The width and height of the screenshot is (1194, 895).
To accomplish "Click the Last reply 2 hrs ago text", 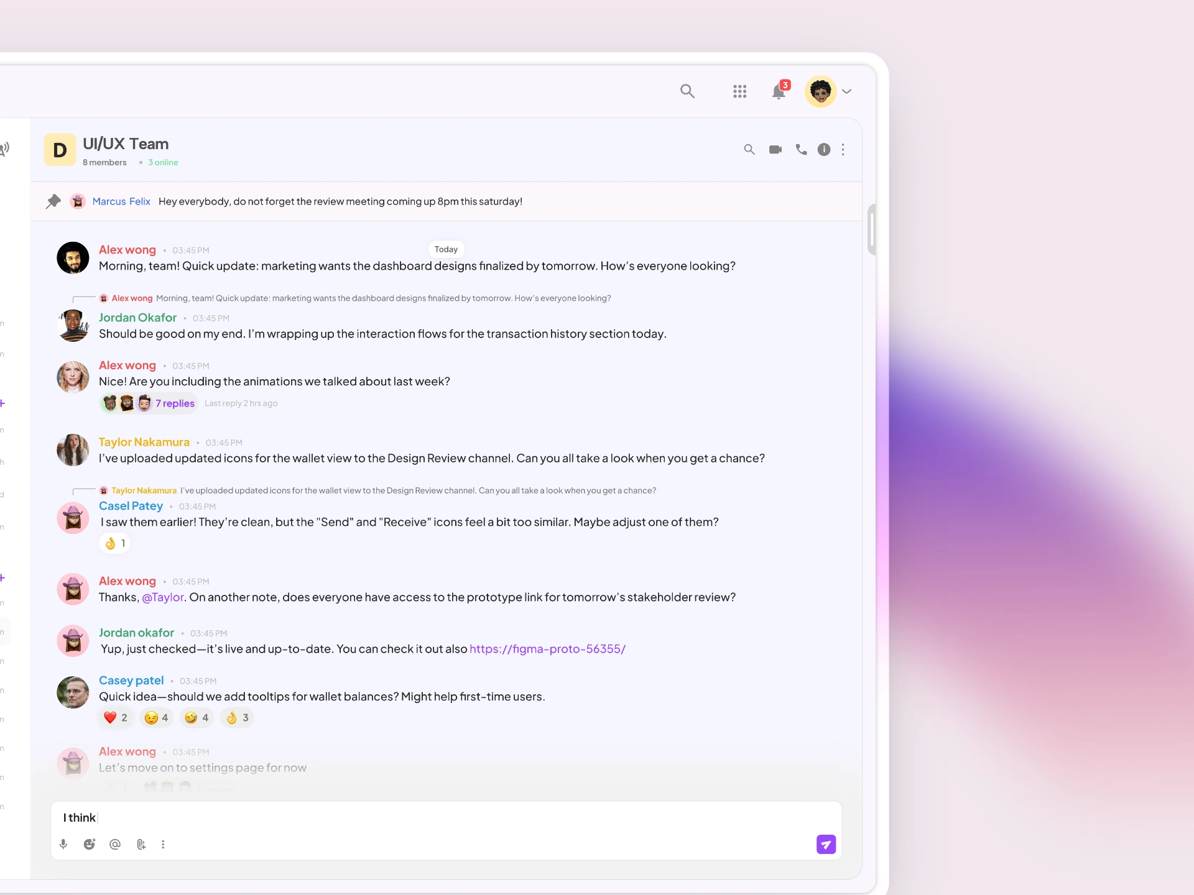I will (x=241, y=404).
